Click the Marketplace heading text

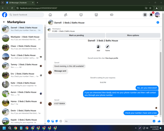16,22
